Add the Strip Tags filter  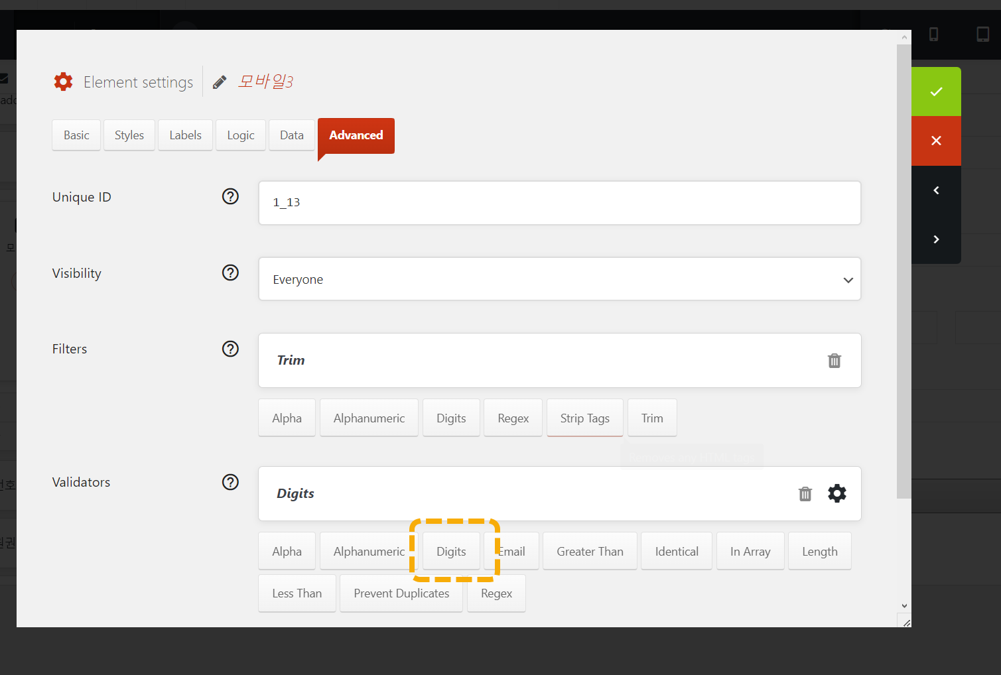pos(585,418)
